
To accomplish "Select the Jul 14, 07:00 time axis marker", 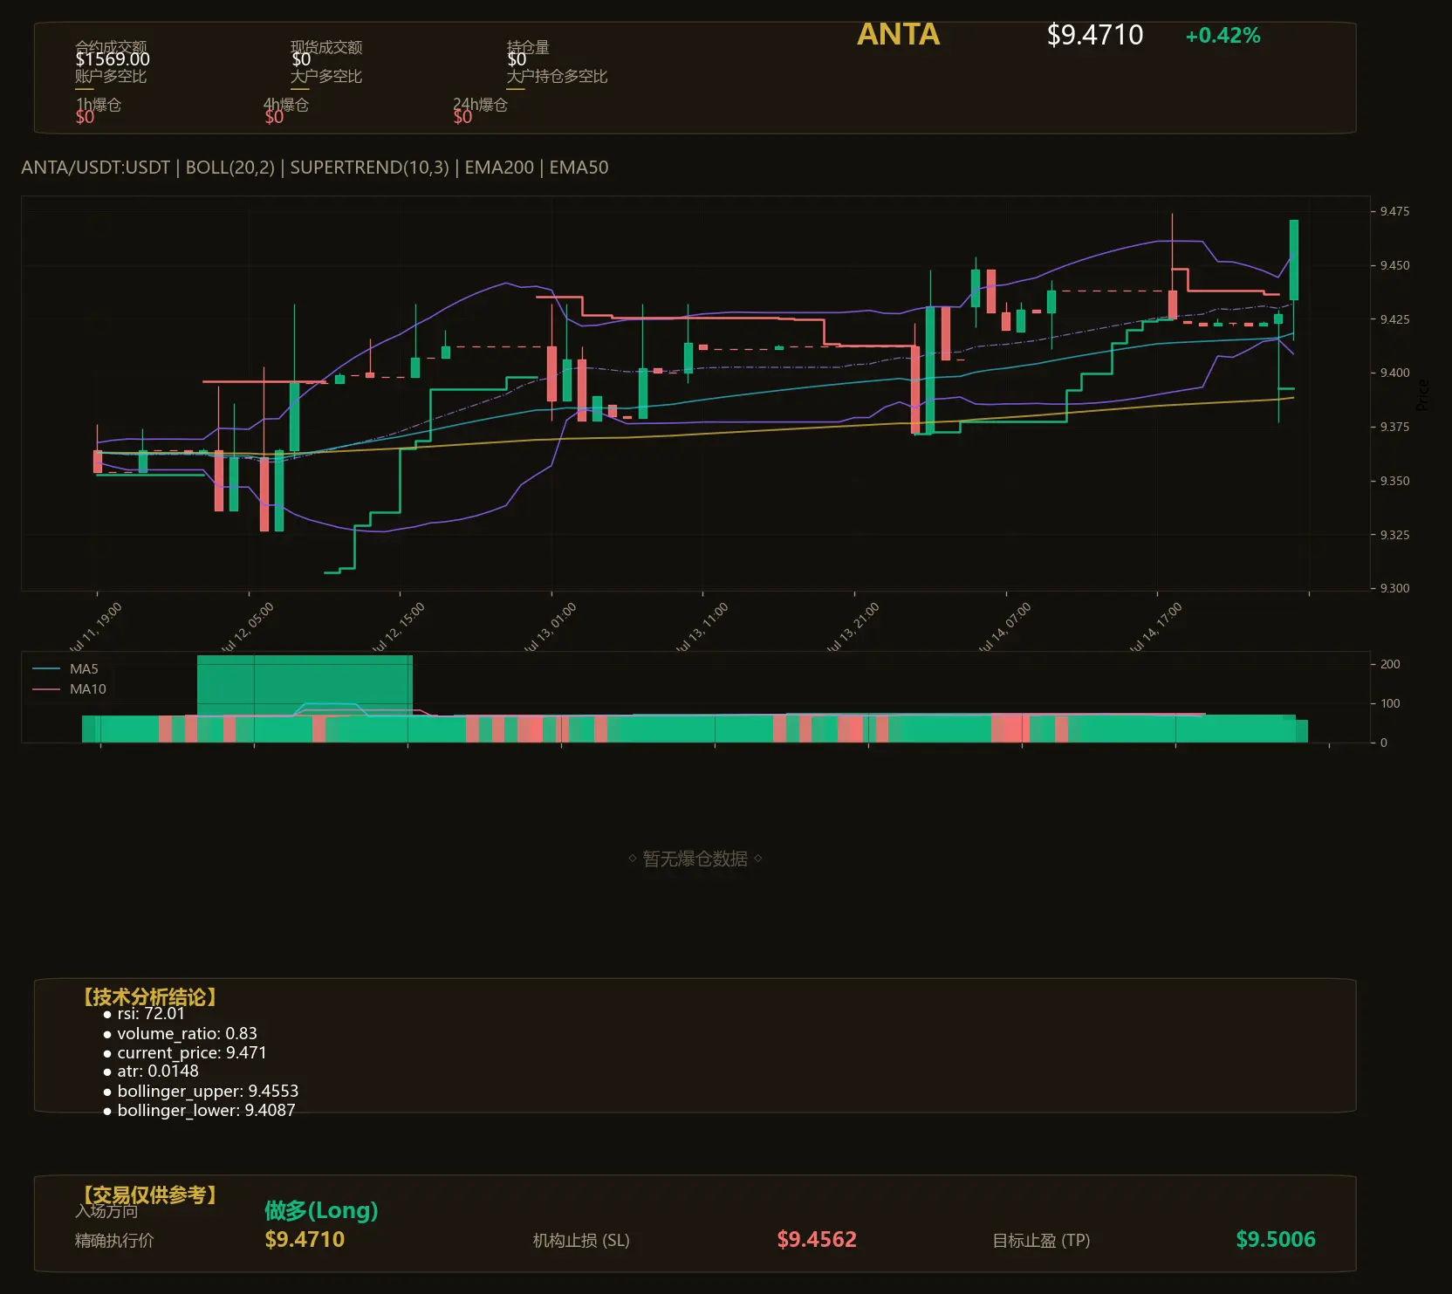I will click(x=1004, y=626).
